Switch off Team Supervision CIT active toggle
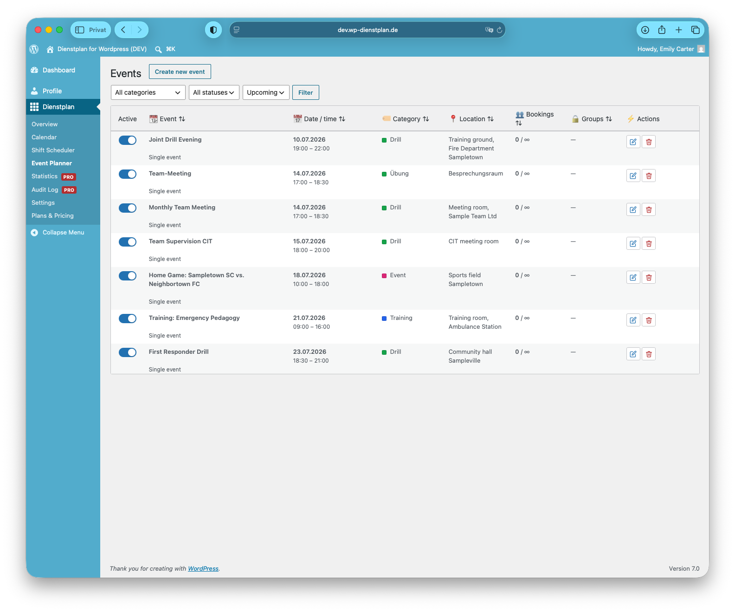Screen dimensions: 735x612 [x=128, y=242]
